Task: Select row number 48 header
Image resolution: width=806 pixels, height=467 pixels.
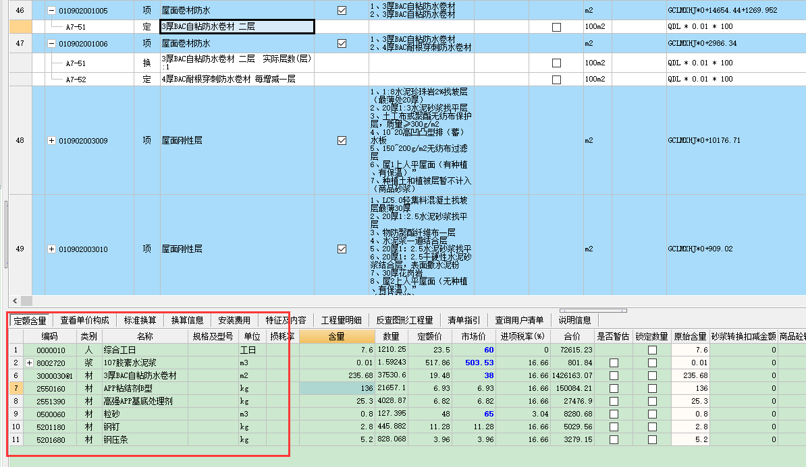Action: (20, 140)
